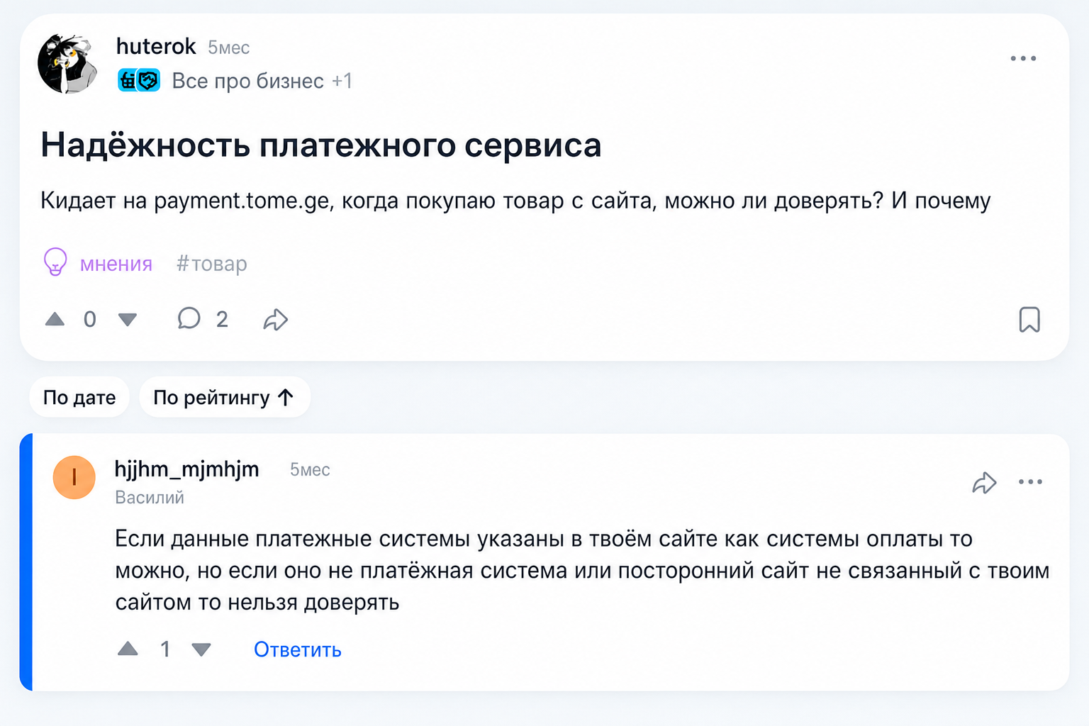Upvote the huterok question post
The width and height of the screenshot is (1089, 726).
[x=55, y=320]
